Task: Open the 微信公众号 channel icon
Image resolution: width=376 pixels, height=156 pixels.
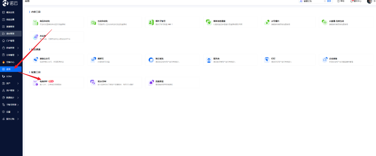Action: [35, 60]
